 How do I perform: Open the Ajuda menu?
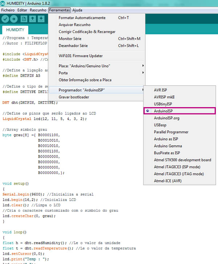tap(77, 10)
